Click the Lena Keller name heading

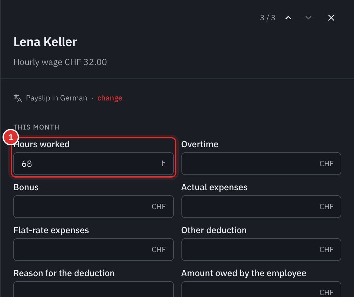[x=45, y=42]
